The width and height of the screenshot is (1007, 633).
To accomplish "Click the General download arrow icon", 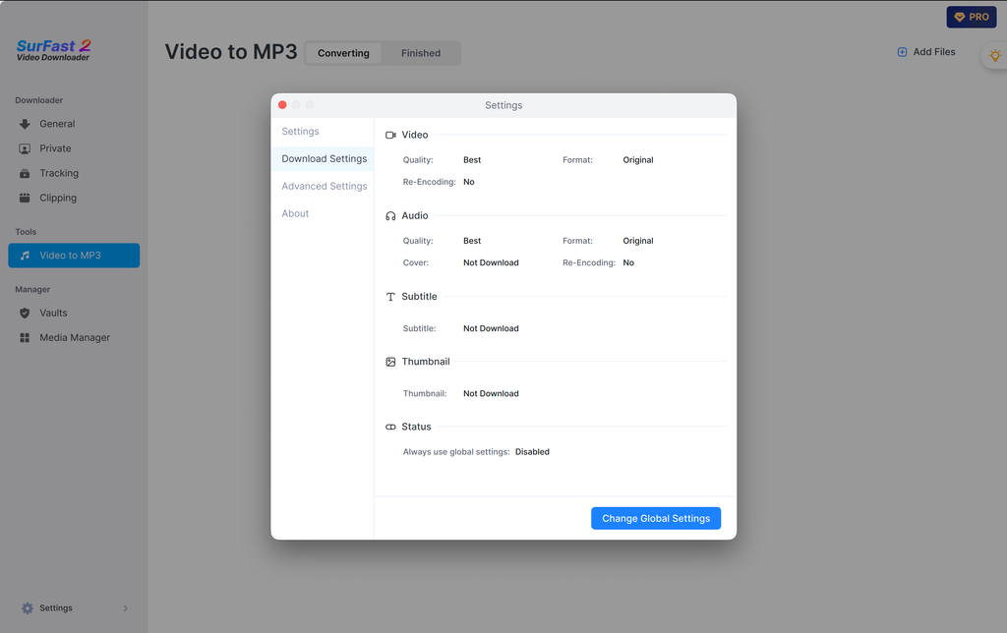I will click(25, 124).
